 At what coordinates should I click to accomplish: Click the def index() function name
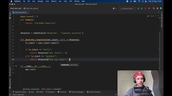point(28,20)
